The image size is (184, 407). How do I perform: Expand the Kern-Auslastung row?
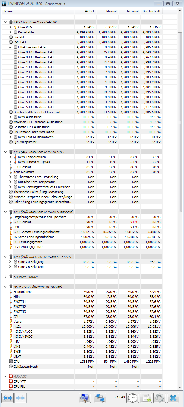pyautogui.click(x=10, y=117)
